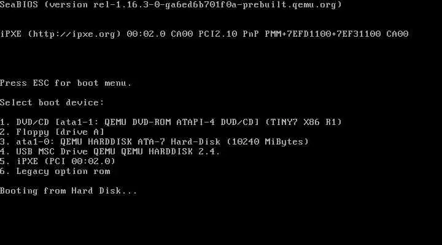Click the PMM+7EFD1100+7EF31100 address text
442x245 pixels.
323,34
